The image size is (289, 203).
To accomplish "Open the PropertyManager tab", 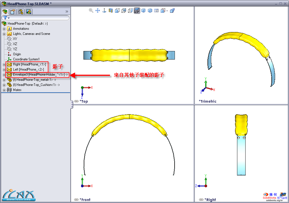I will click(12, 12).
